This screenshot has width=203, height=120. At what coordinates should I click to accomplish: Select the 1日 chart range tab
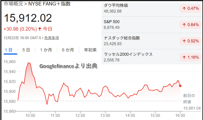click(x=9, y=50)
